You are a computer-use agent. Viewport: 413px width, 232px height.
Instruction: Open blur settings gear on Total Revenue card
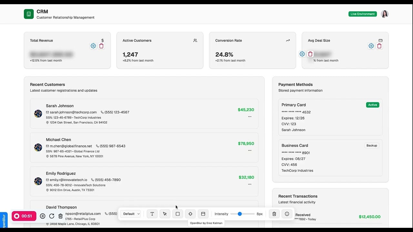(x=93, y=46)
